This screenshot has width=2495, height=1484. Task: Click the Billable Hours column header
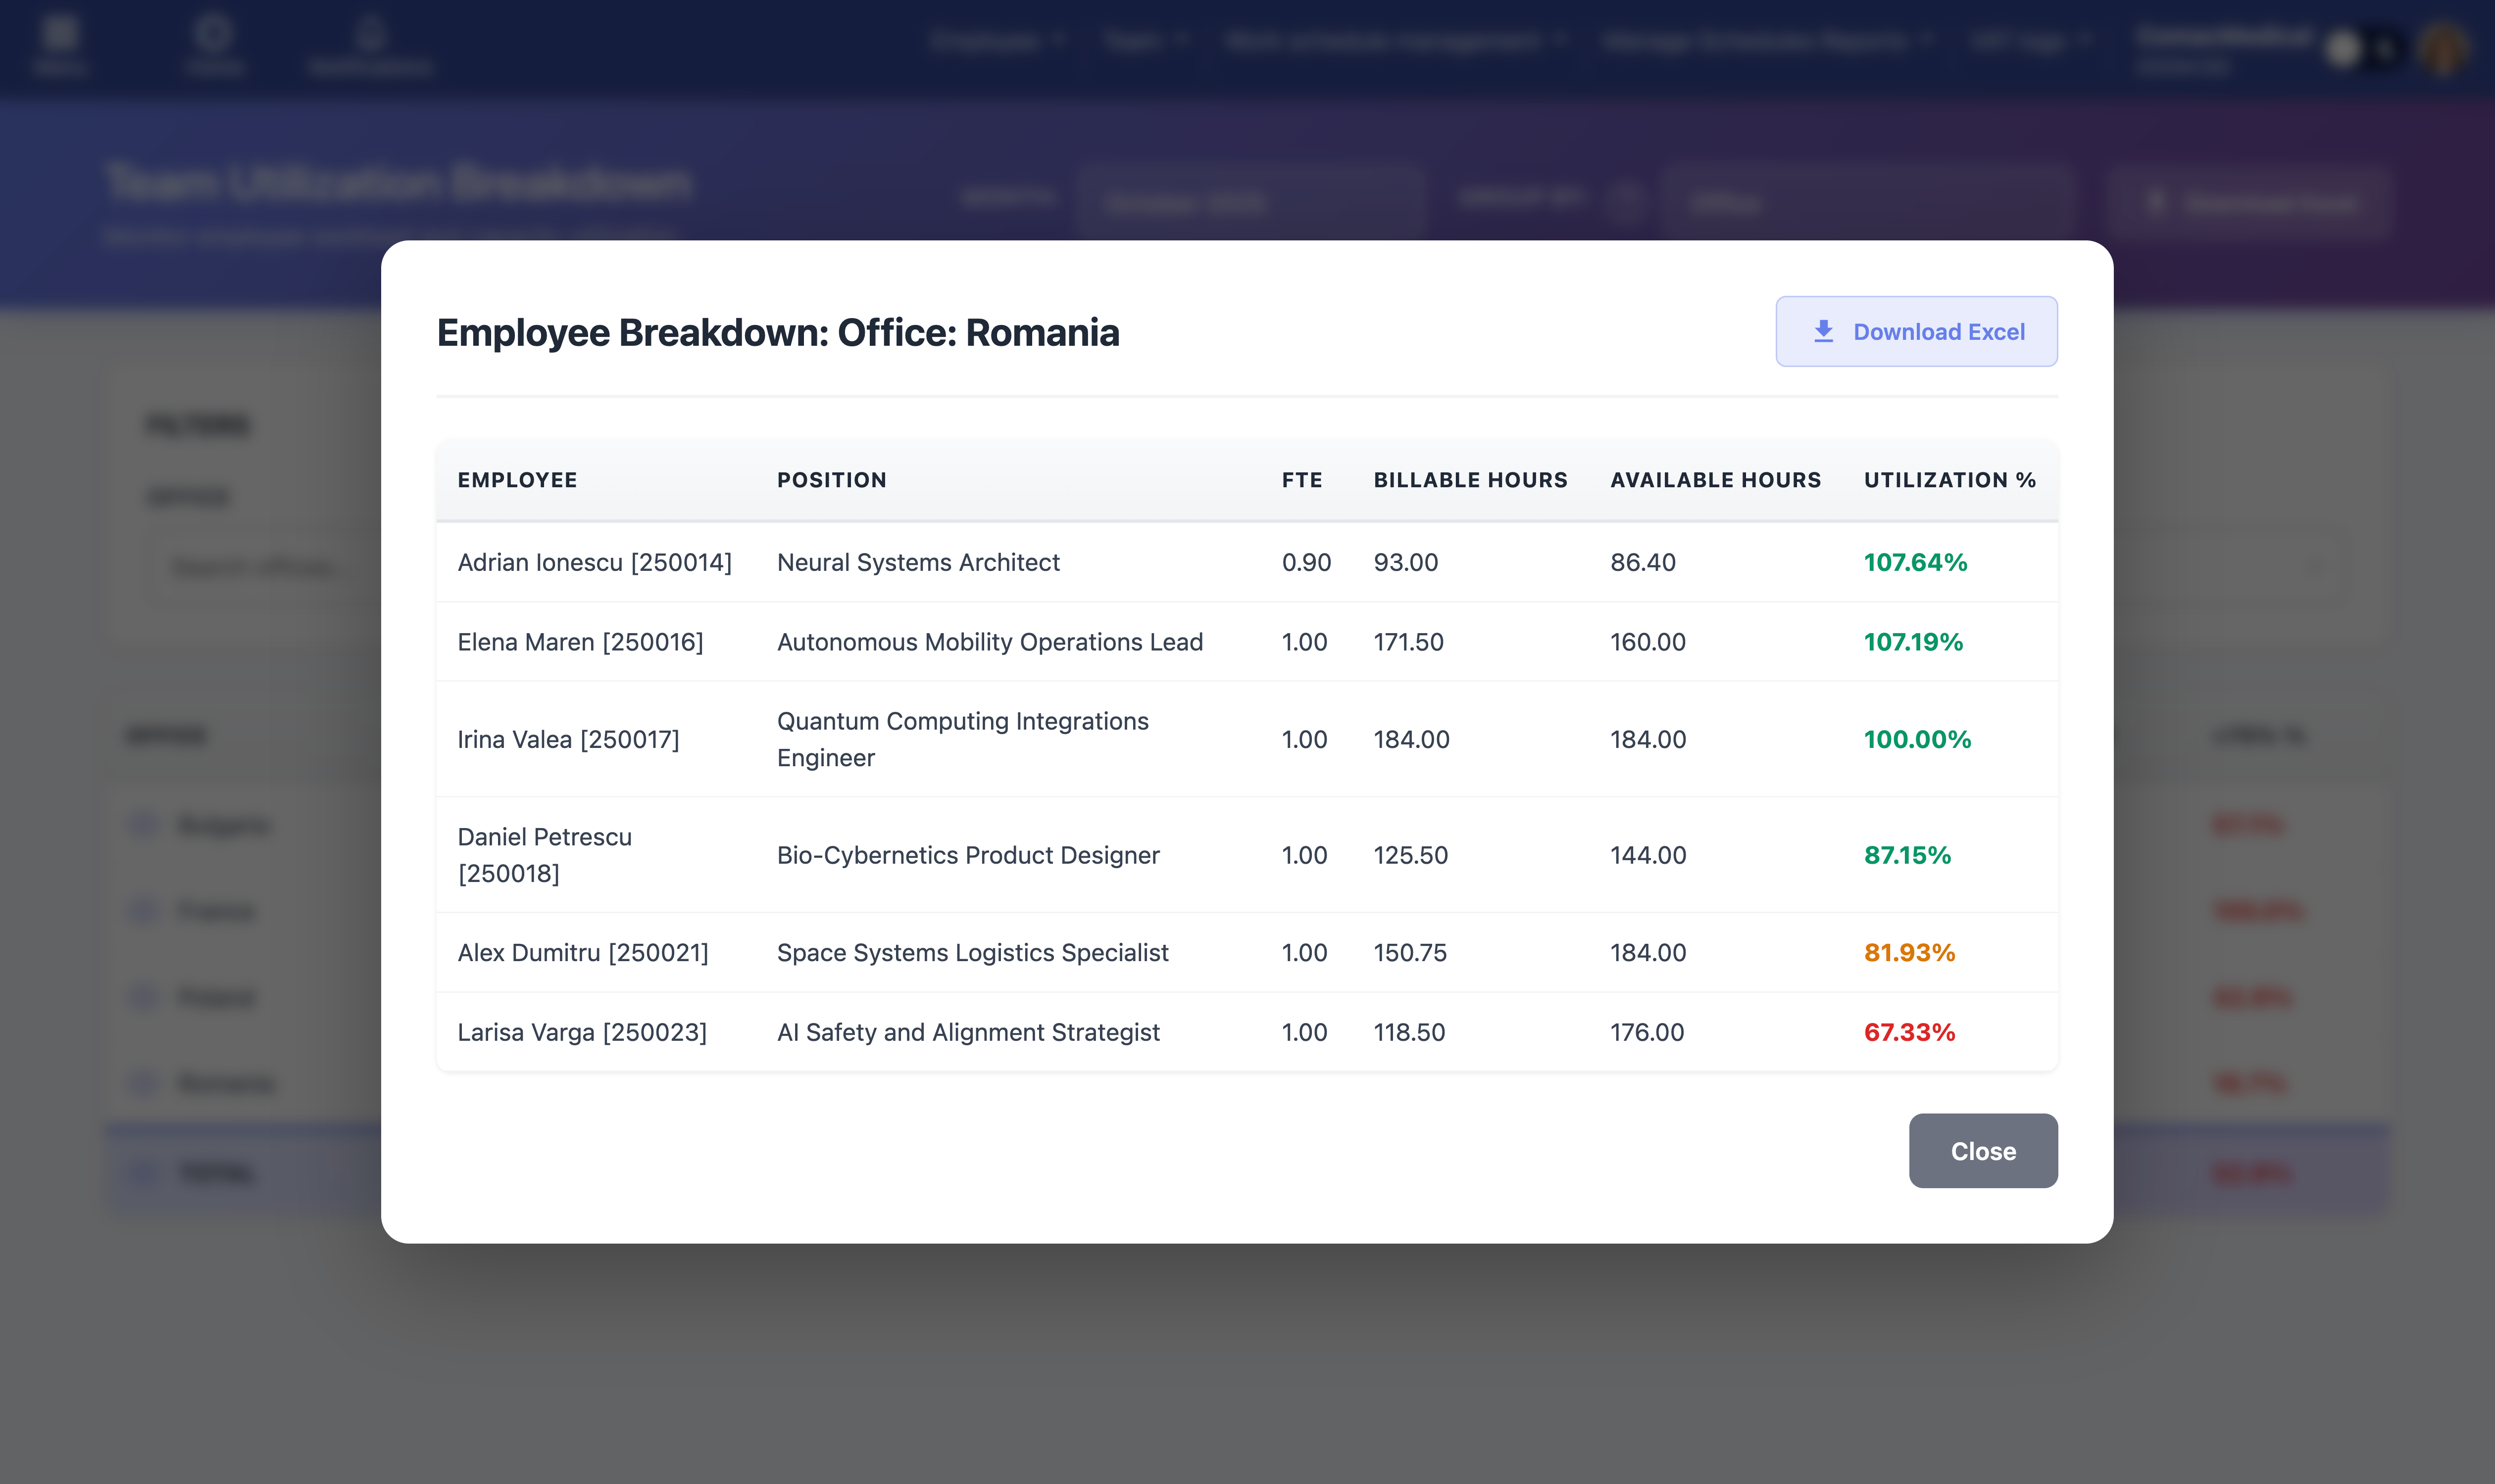(x=1469, y=480)
